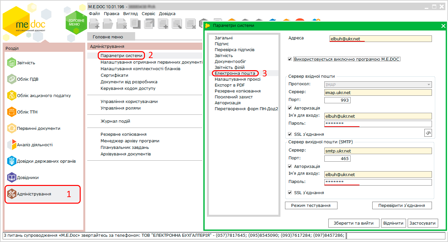Click the Параметри системи dialog title icon
This screenshot has width=448, height=242.
pos(207,25)
